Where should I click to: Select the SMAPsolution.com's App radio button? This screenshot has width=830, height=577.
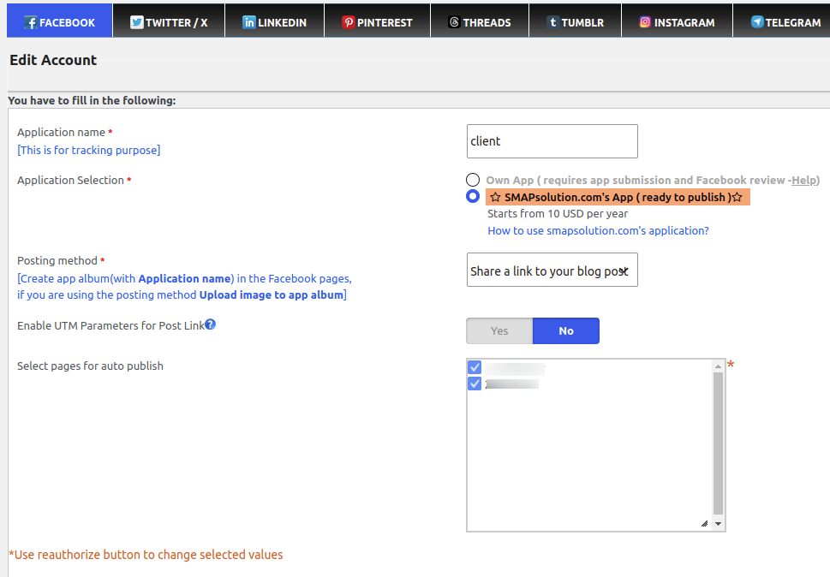click(473, 196)
